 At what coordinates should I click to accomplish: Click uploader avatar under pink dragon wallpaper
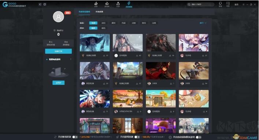click(x=182, y=56)
